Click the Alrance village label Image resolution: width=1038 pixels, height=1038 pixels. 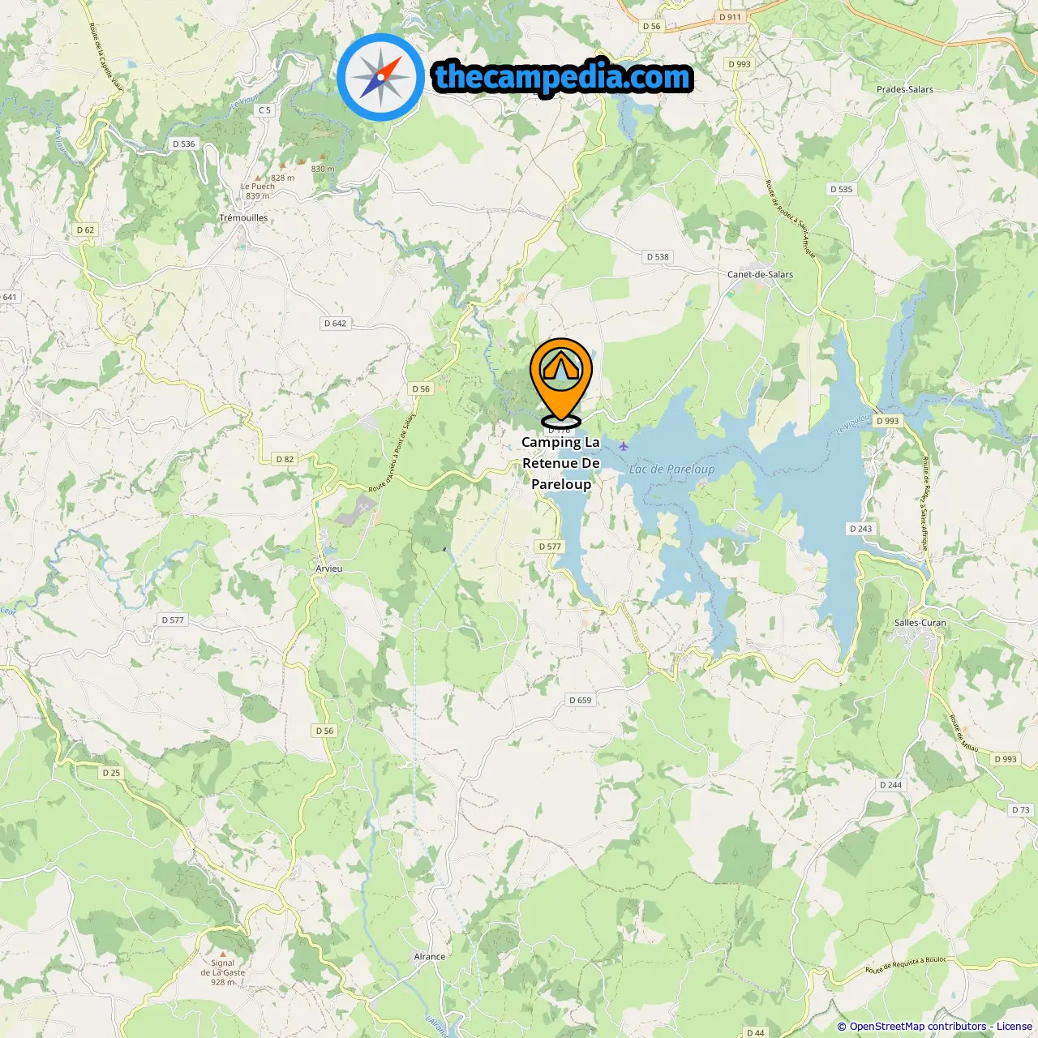pos(430,956)
